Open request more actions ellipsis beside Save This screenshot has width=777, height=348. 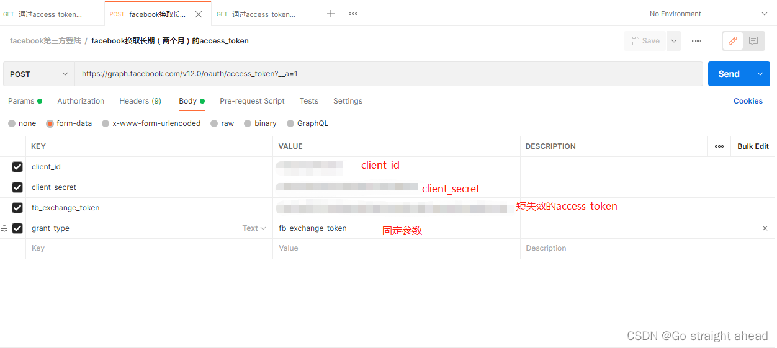click(x=696, y=41)
